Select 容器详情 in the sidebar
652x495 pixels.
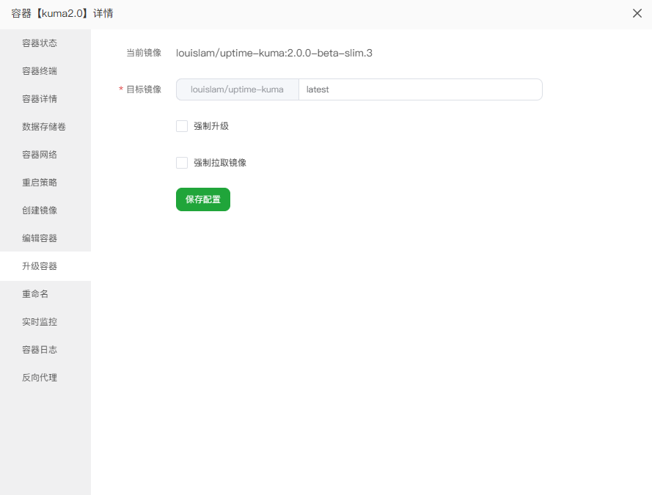tap(40, 99)
